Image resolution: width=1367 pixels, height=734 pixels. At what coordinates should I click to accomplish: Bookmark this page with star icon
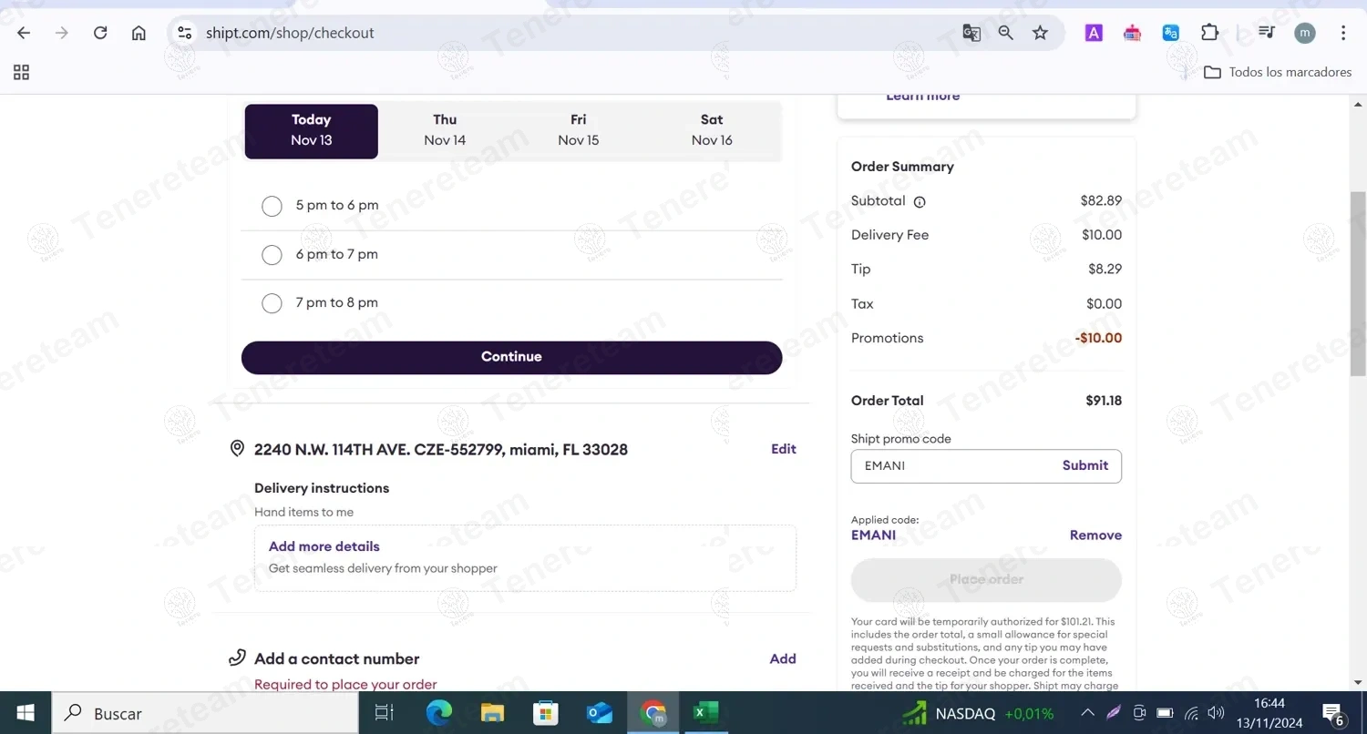pyautogui.click(x=1040, y=33)
